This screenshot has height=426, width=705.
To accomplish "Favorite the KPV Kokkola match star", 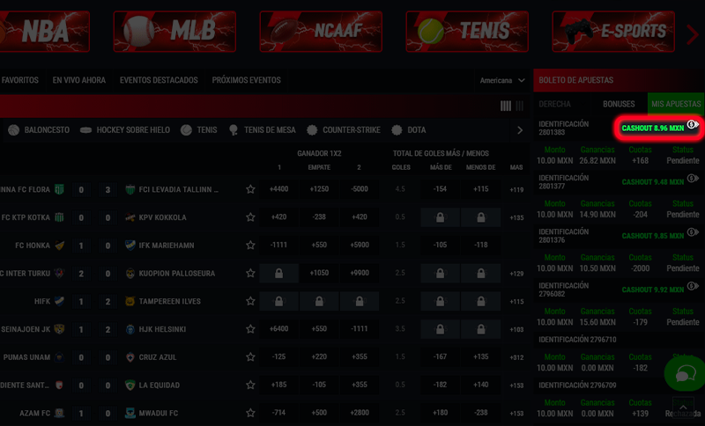I will (250, 217).
